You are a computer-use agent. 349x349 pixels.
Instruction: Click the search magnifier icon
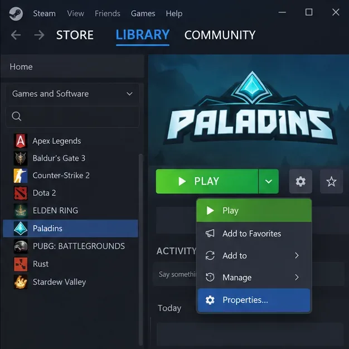17,116
